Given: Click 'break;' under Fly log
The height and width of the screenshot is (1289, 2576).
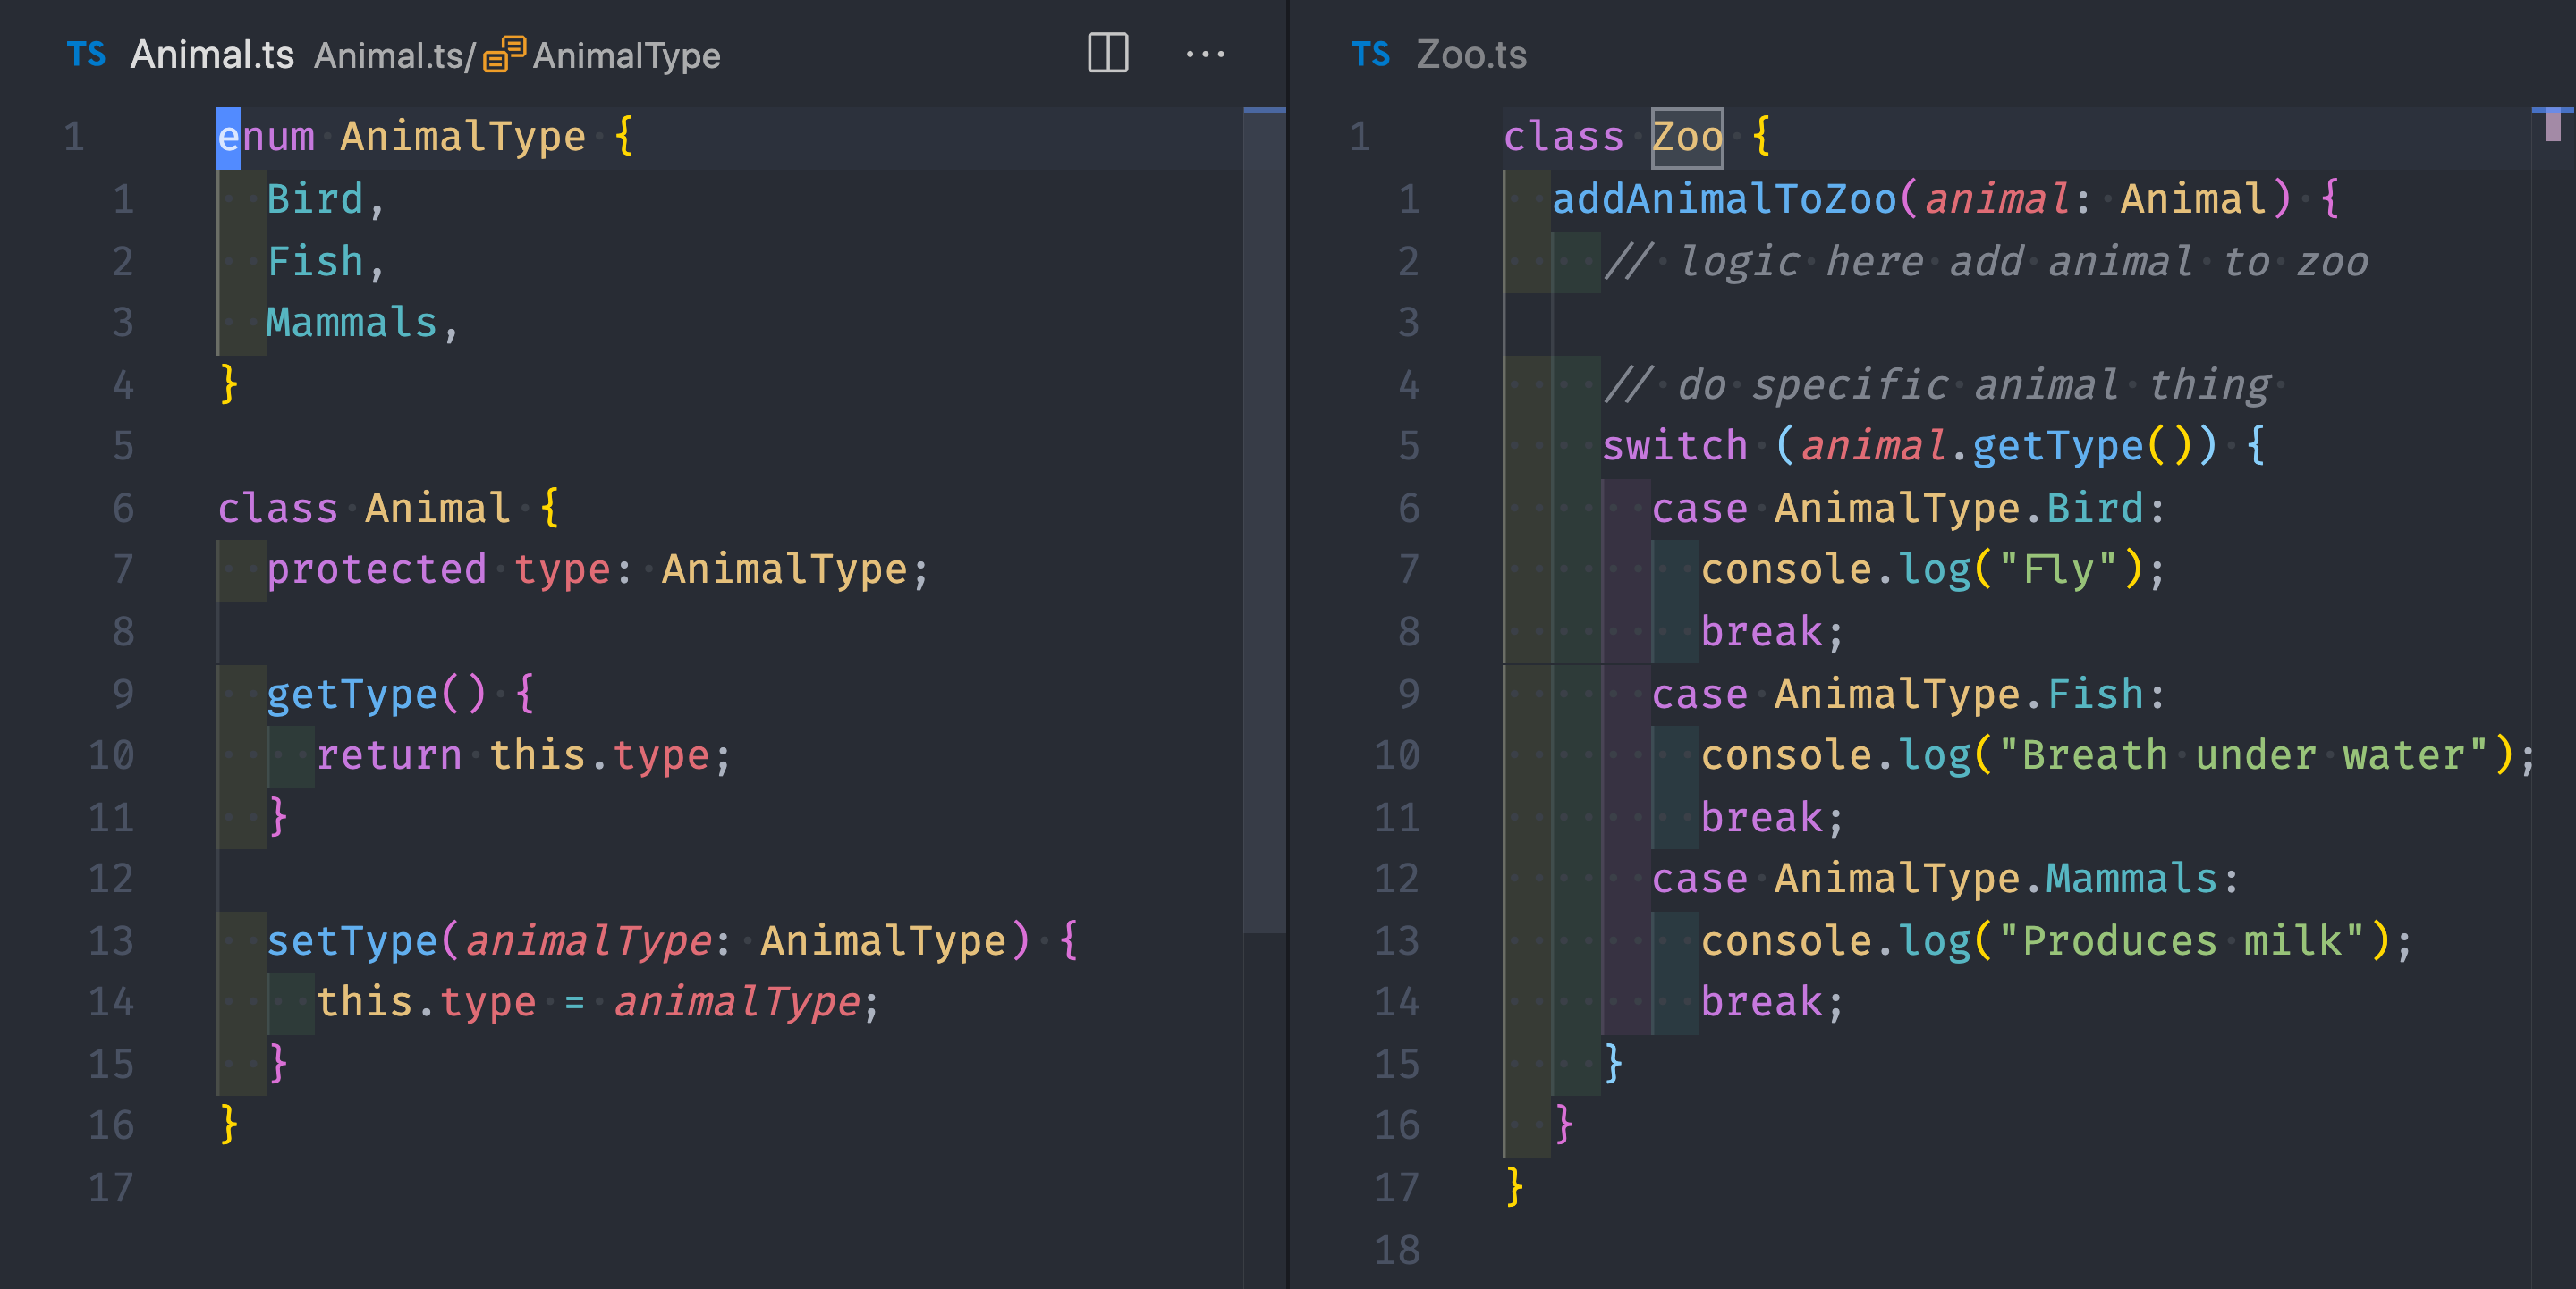Looking at the screenshot, I should 1773,633.
